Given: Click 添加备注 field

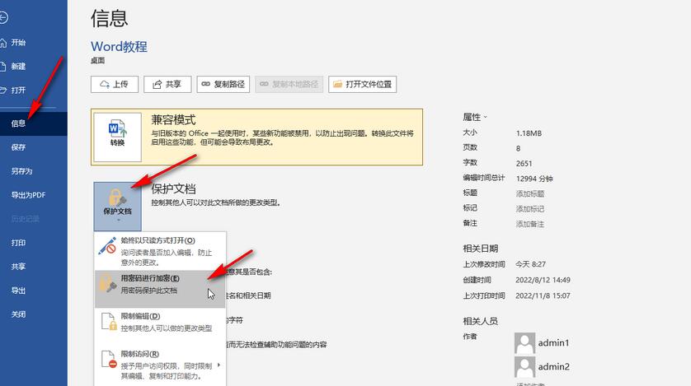Looking at the screenshot, I should point(530,224).
